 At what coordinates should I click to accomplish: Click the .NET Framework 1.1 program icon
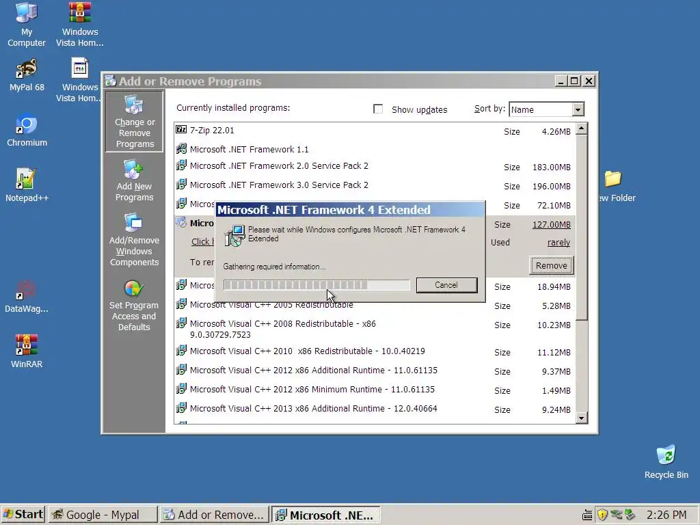(180, 148)
